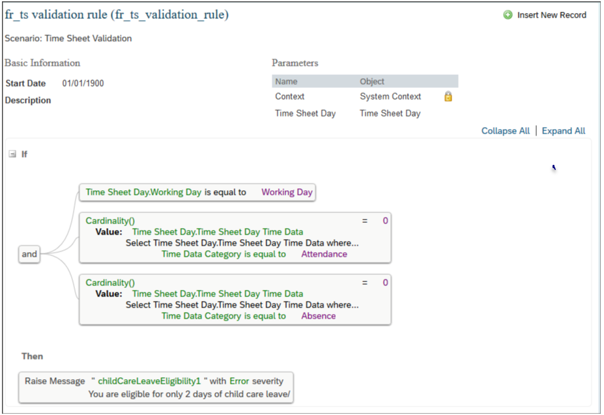The height and width of the screenshot is (415, 604).
Task: Click 'Time Sheet Day' in the Object column
Action: click(390, 113)
